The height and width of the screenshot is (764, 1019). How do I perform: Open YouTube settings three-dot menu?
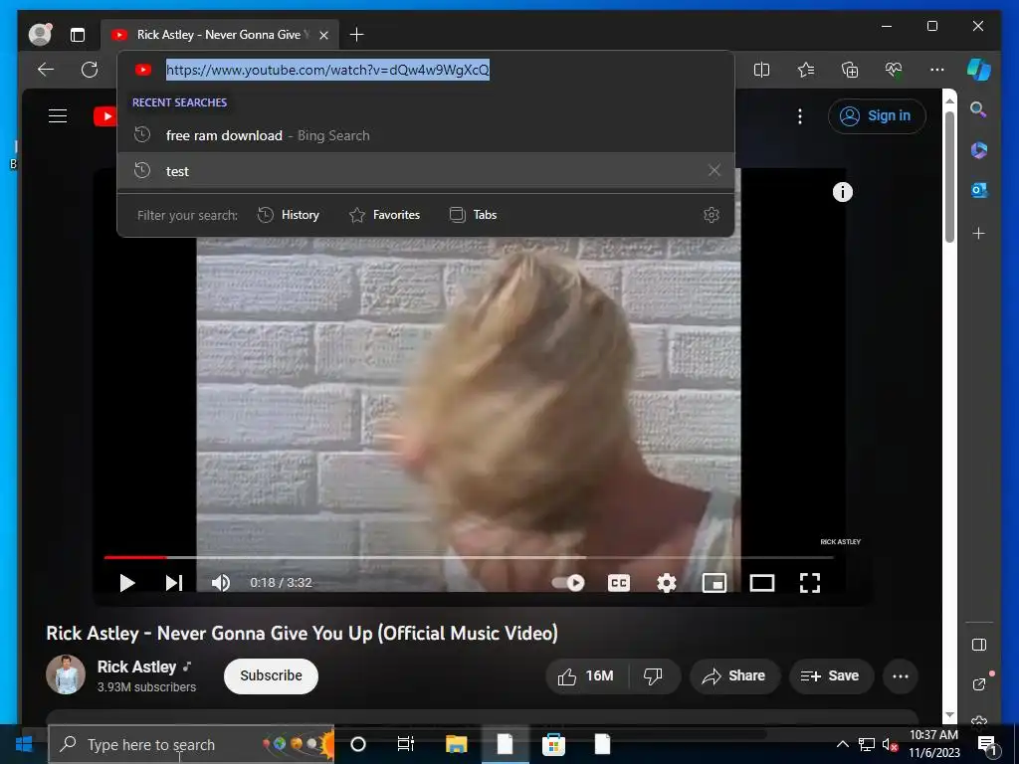tap(800, 116)
